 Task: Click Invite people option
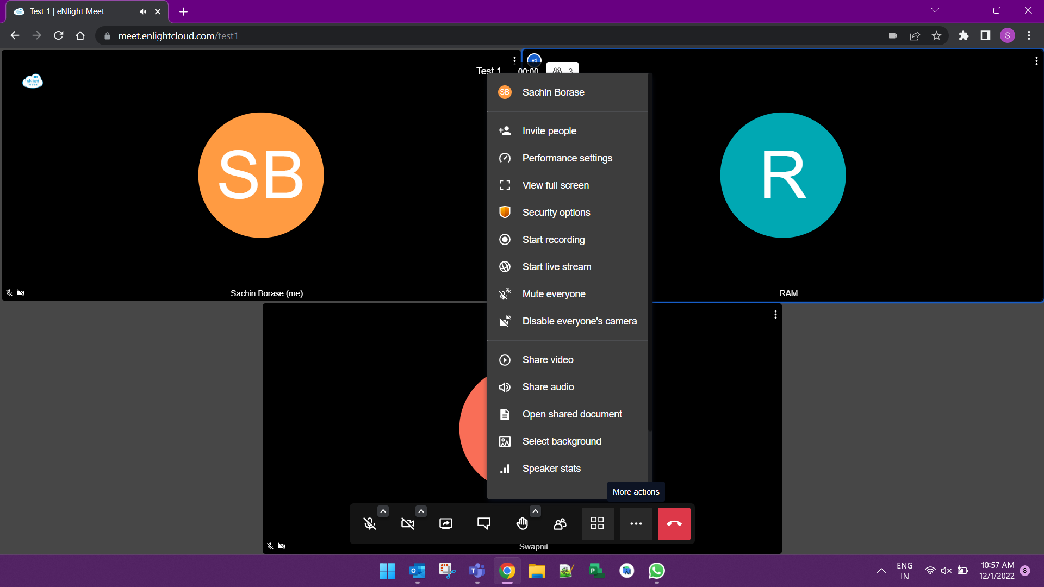pos(549,131)
